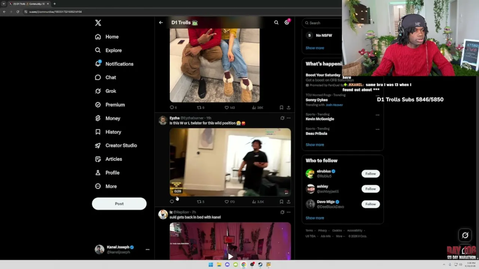This screenshot has height=269, width=479.
Task: Open Kanel Joseph account profile avatar
Action: tap(100, 249)
